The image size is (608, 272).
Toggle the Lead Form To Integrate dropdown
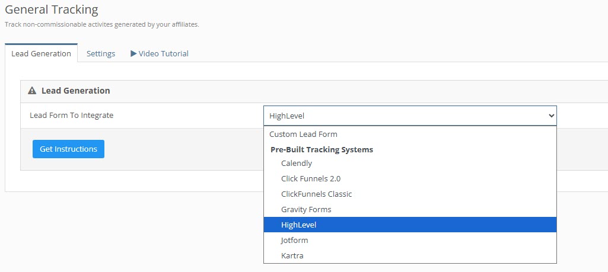(x=410, y=116)
